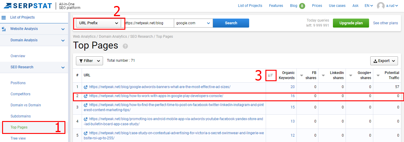Open Overview in the sidebar
Image resolution: width=404 pixels, height=142 pixels.
click(x=18, y=56)
